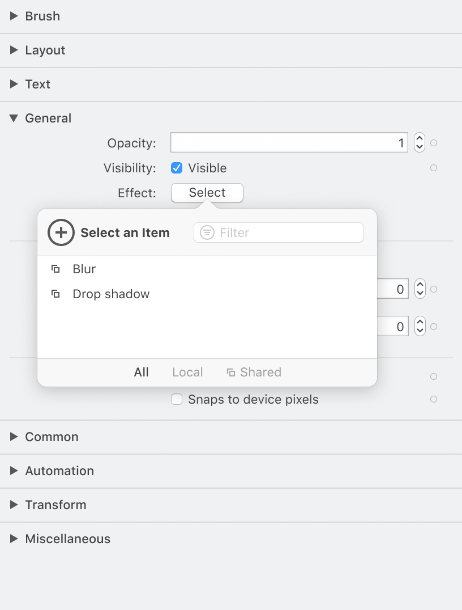Select the radio button beside the Visibility row
The image size is (462, 610).
434,168
